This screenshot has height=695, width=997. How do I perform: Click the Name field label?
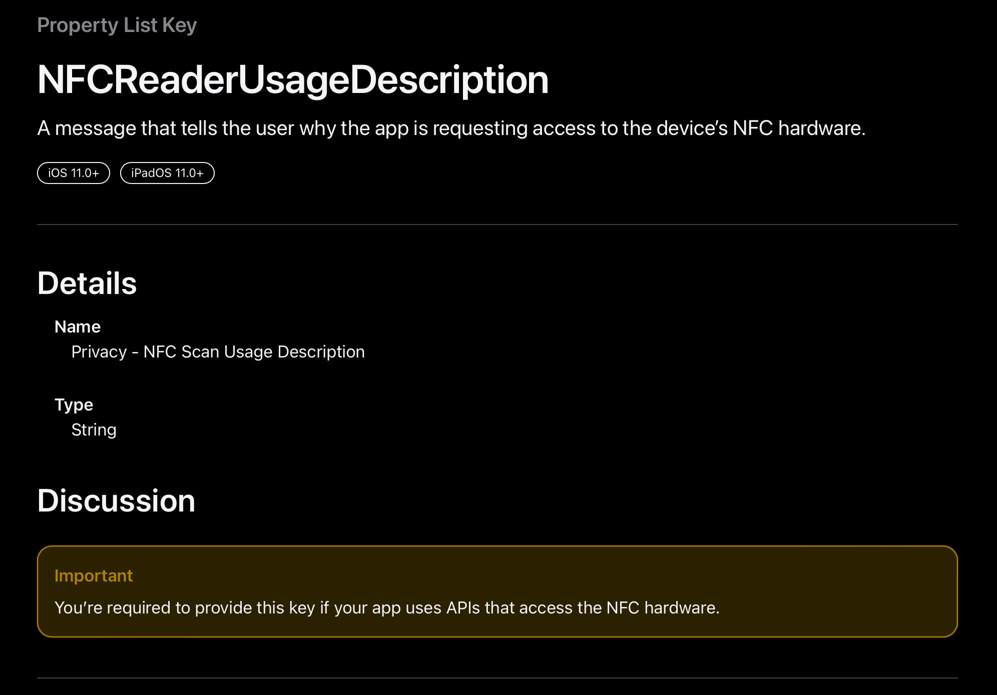78,326
